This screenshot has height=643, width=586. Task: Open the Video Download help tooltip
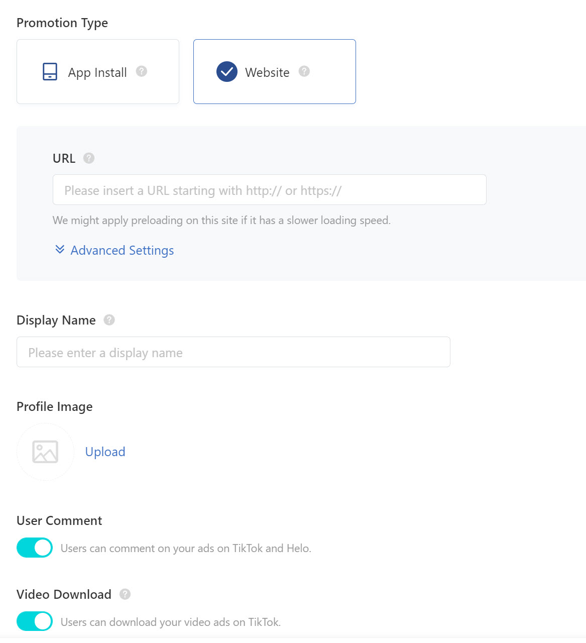pyautogui.click(x=124, y=594)
